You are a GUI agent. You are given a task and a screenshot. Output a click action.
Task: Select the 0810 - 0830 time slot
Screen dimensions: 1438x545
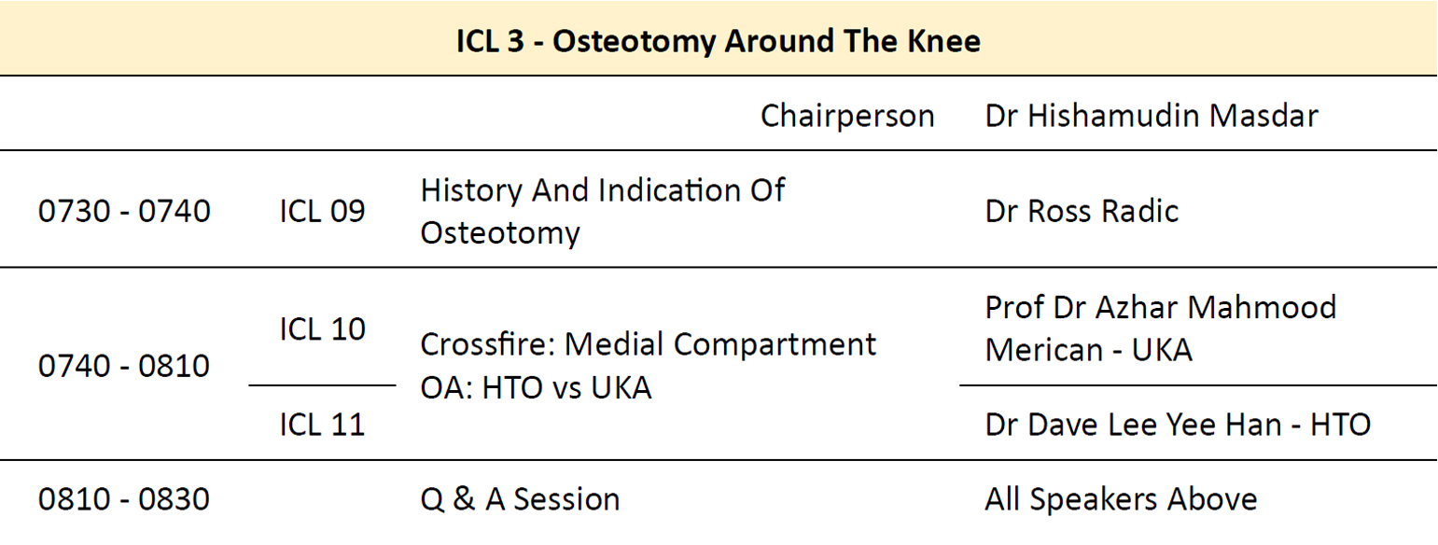[x=124, y=499]
